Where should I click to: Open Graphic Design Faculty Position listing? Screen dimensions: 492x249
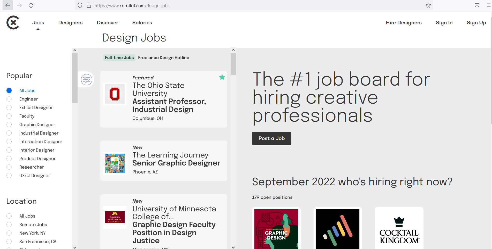[x=174, y=233]
